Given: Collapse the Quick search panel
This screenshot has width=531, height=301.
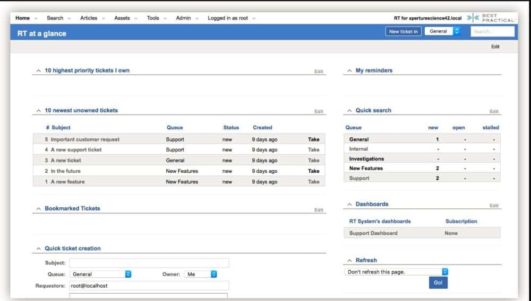Looking at the screenshot, I should click(349, 111).
